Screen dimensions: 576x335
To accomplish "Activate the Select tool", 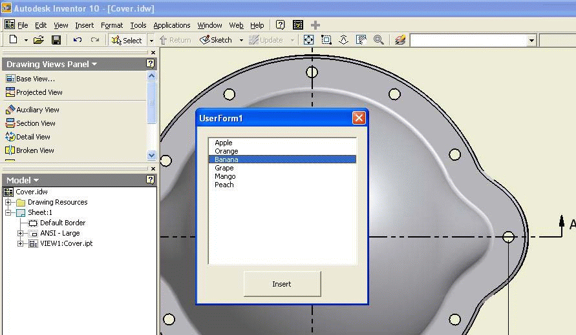I will point(127,40).
